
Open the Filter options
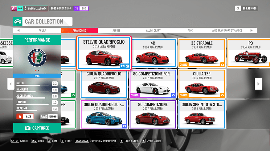(66, 141)
